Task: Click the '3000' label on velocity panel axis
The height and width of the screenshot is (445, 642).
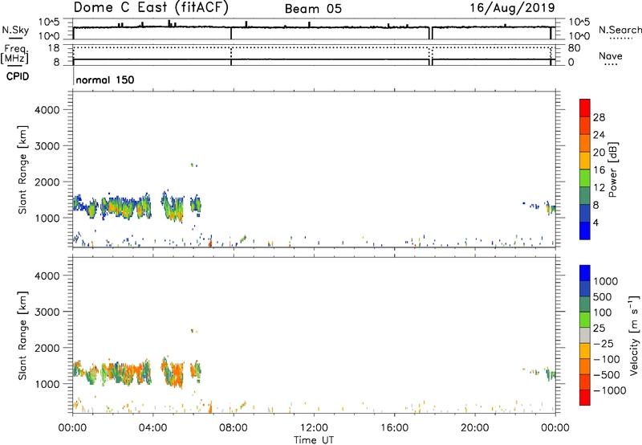Action: point(47,312)
